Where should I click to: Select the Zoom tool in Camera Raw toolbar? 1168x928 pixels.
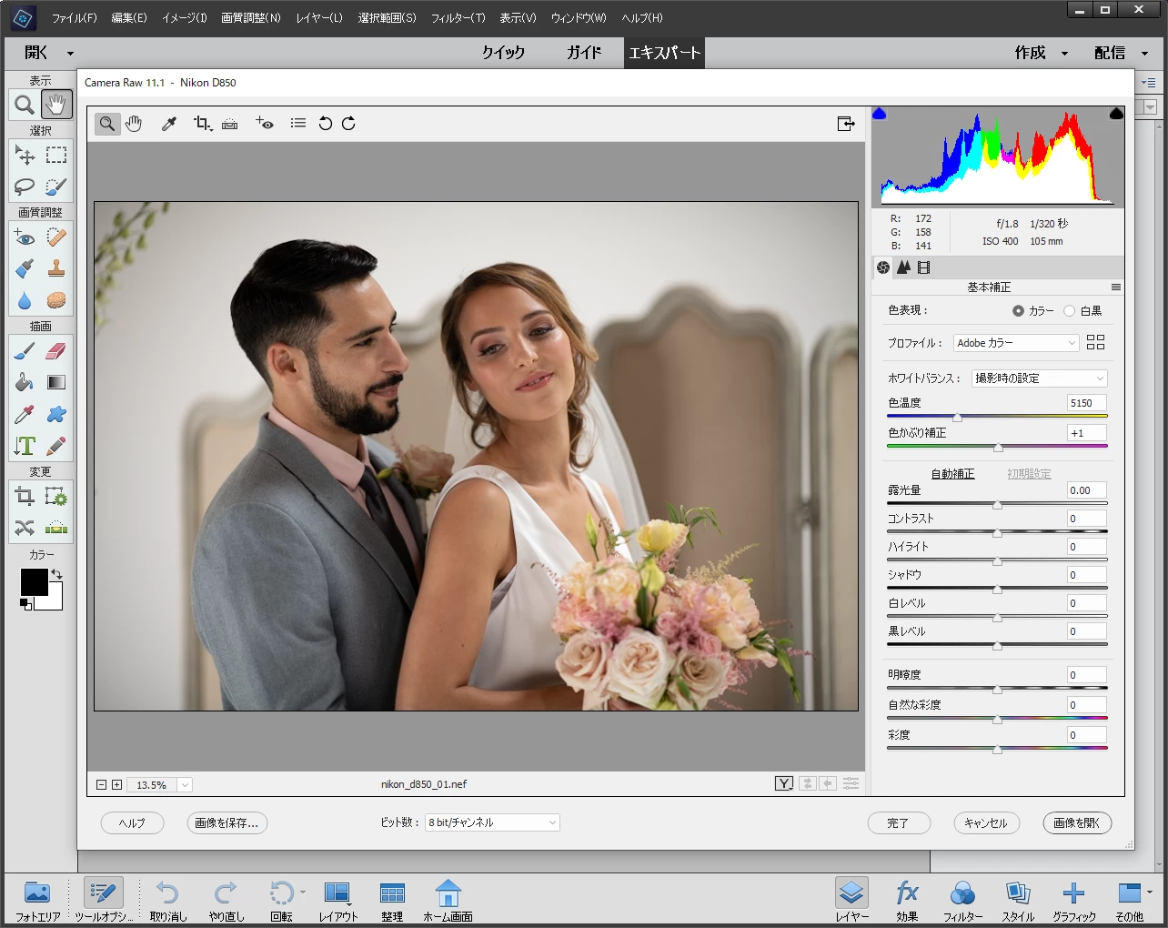pyautogui.click(x=107, y=124)
